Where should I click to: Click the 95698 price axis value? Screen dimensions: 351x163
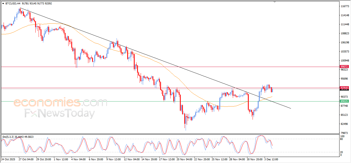pyautogui.click(x=344, y=79)
